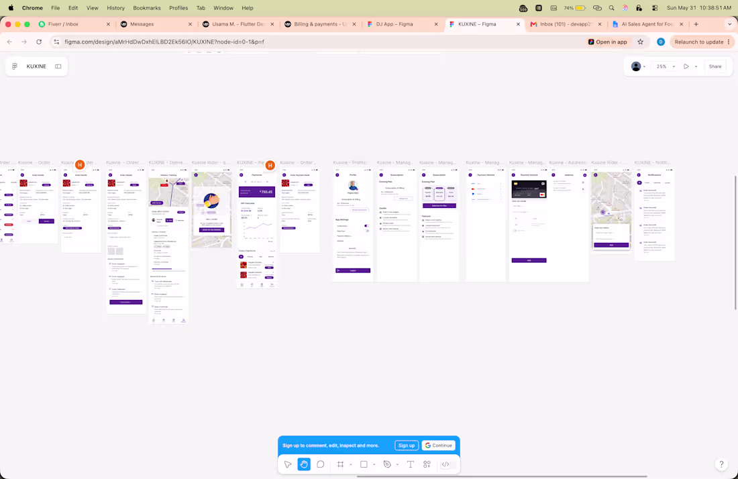Open Chrome tab search chevron
This screenshot has width=738, height=479.
pos(729,24)
